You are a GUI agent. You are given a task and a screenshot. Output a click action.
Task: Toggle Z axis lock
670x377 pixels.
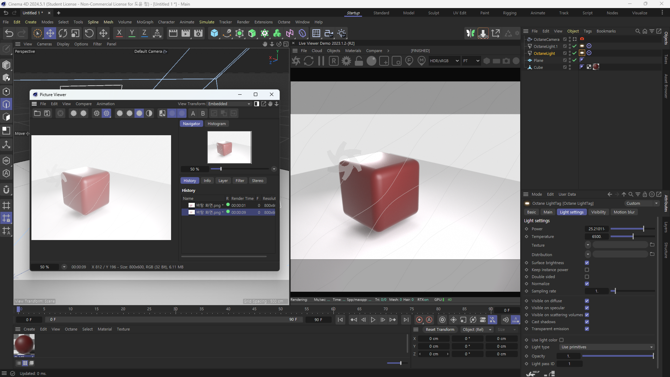pyautogui.click(x=144, y=33)
